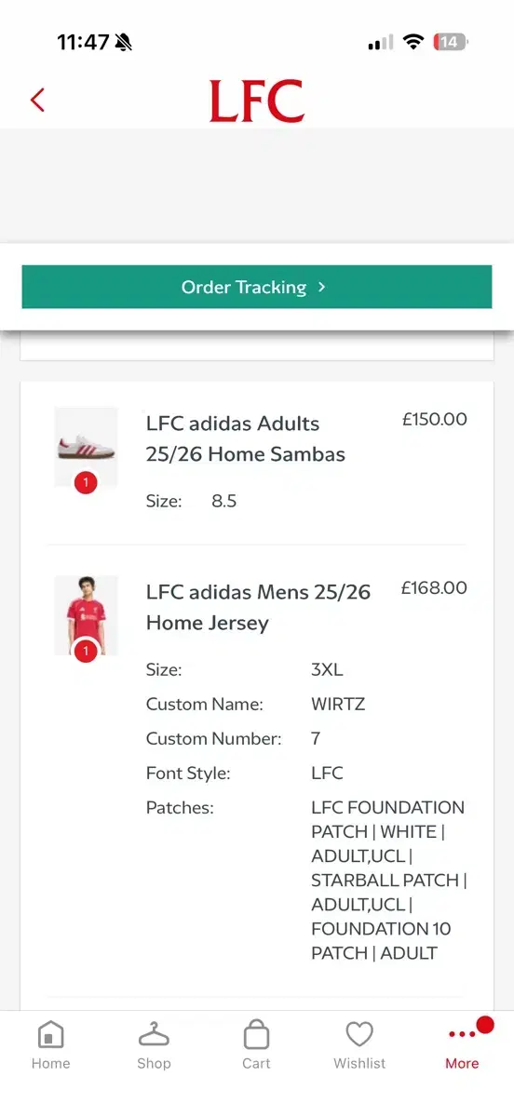Tap the Wi-Fi status icon
Screen dimensions: 514x1117
tap(413, 42)
